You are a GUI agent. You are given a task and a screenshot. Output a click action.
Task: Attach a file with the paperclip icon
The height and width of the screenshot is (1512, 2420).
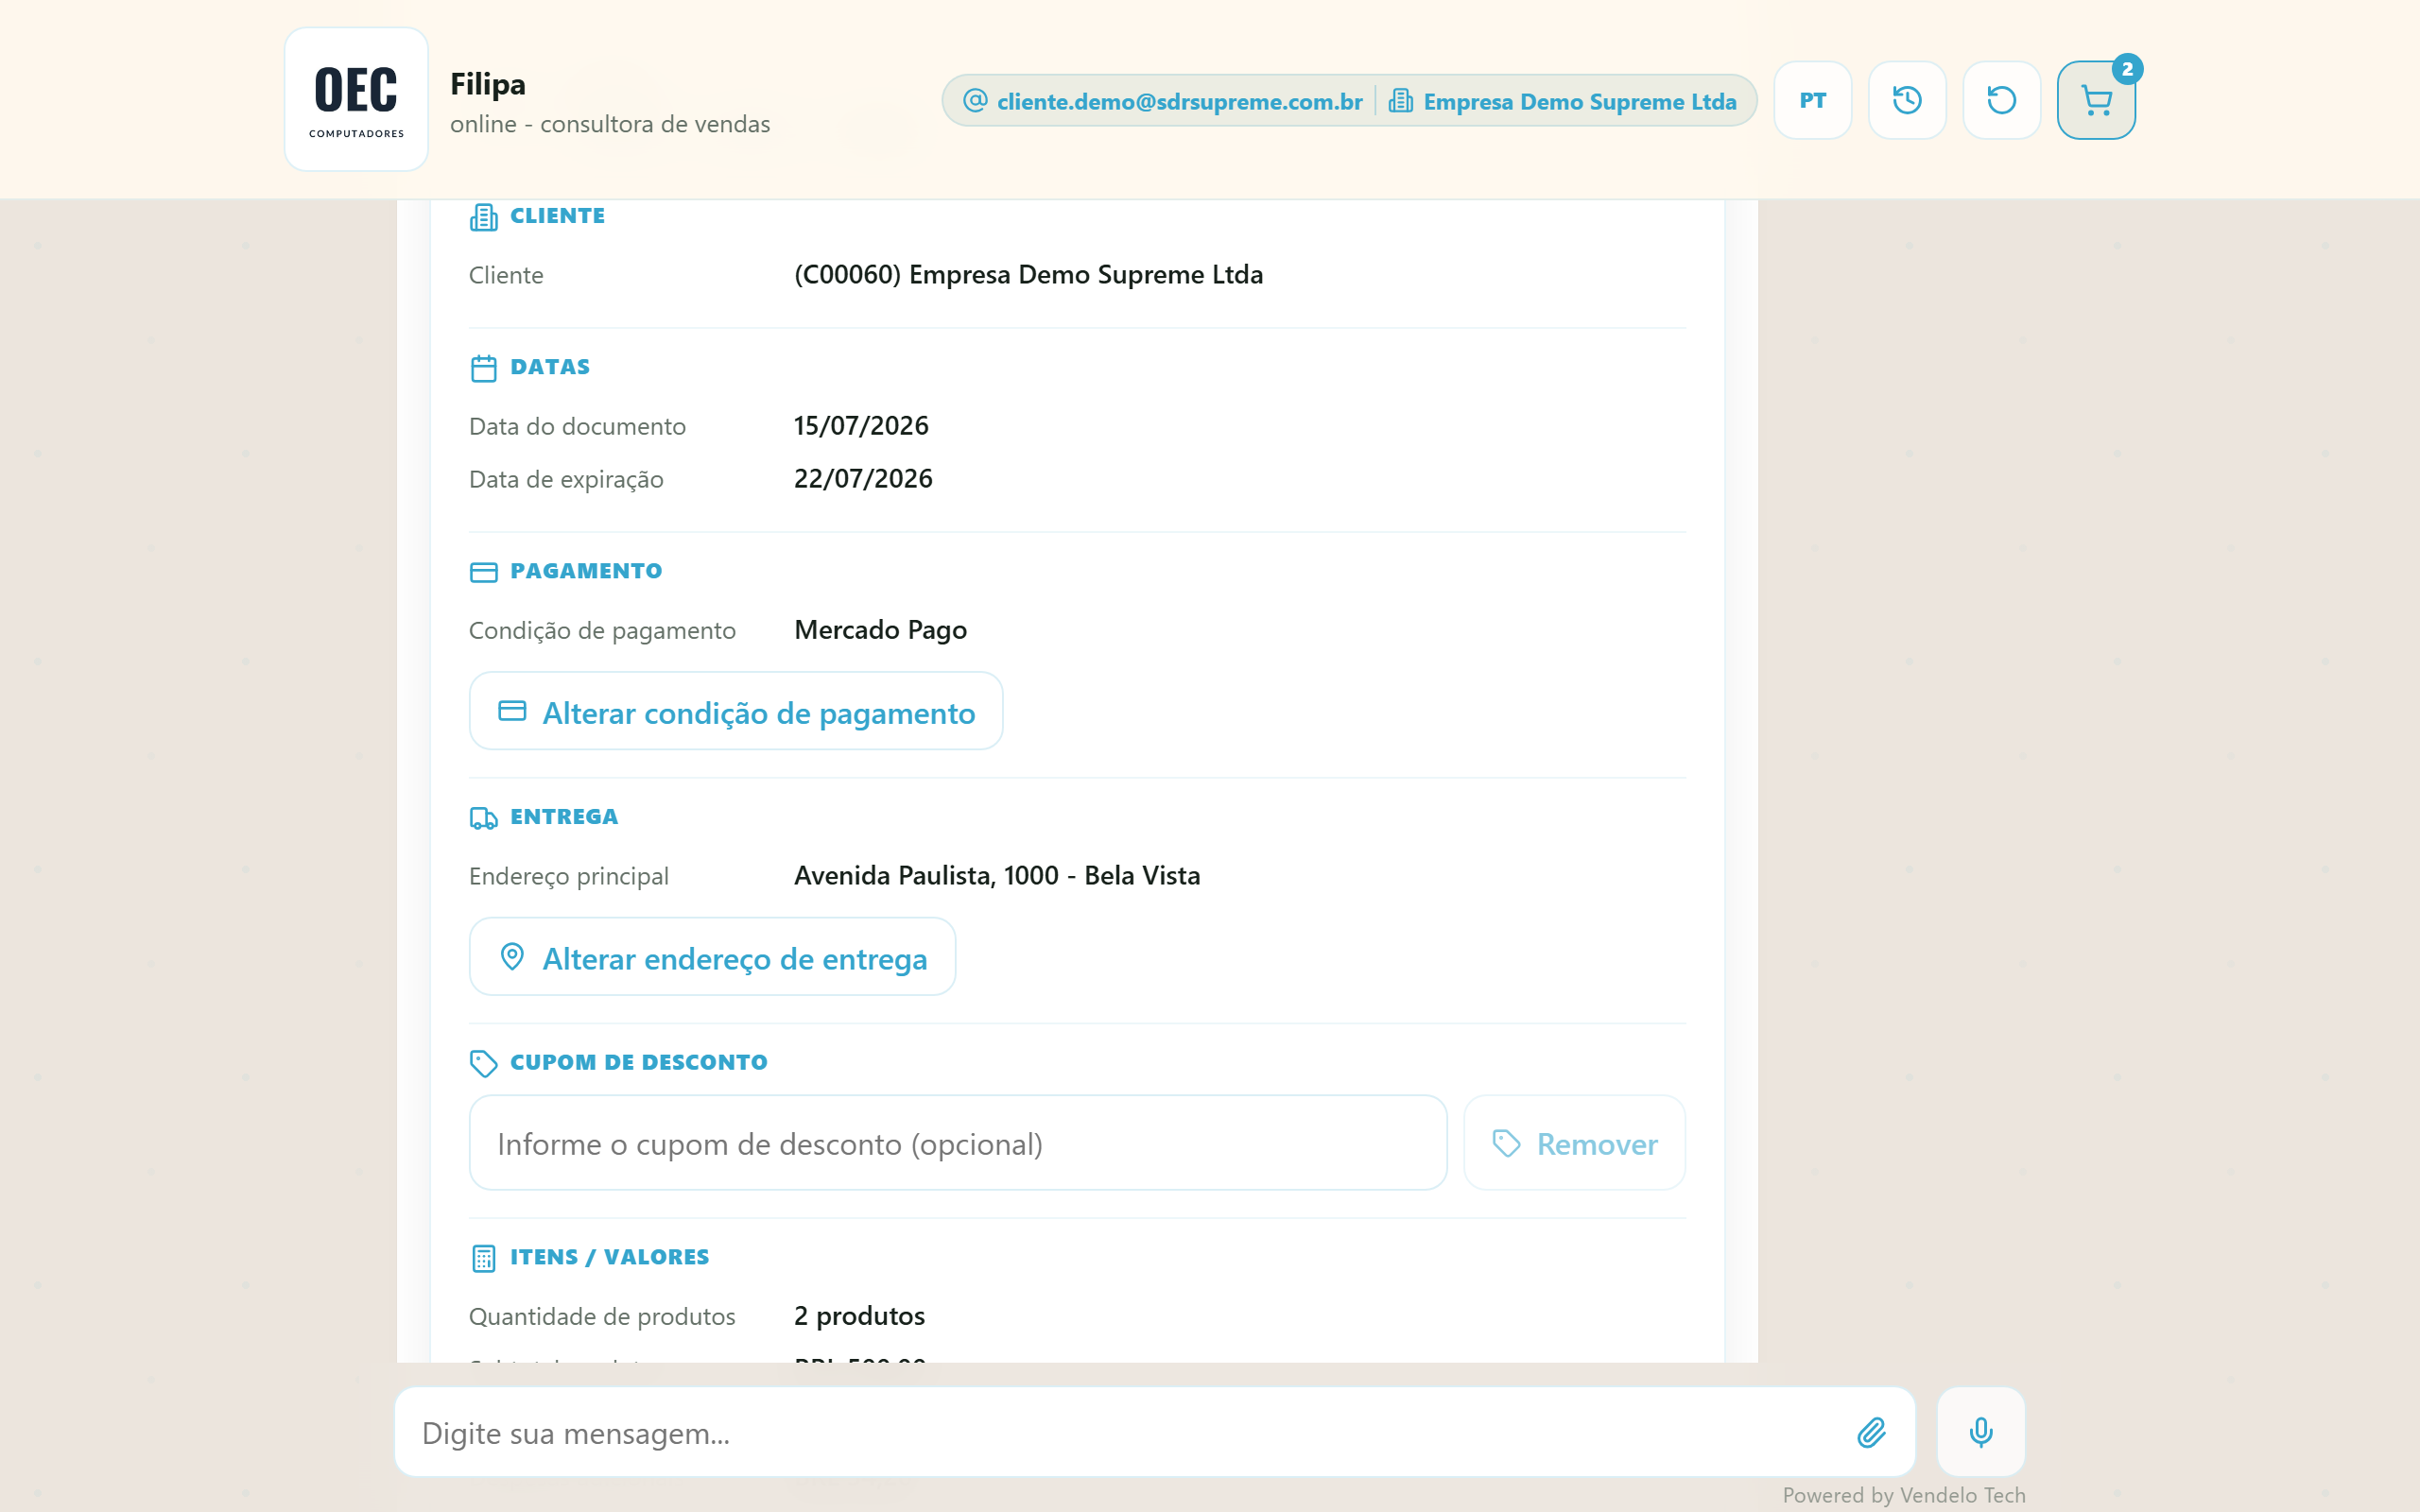tap(1871, 1432)
